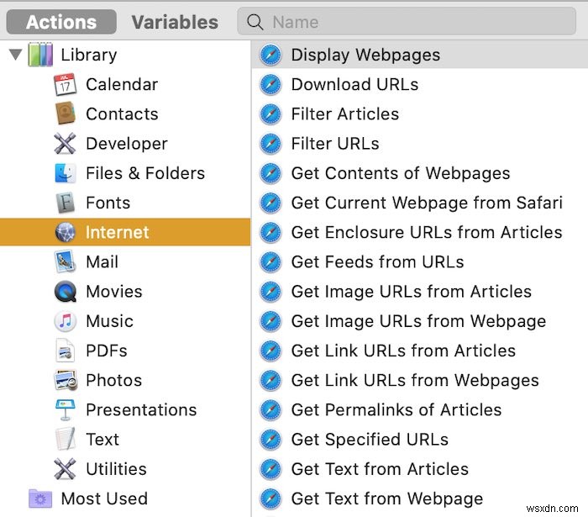Click Safari icon beside Get Text from Webpage
The image size is (588, 517).
[270, 499]
